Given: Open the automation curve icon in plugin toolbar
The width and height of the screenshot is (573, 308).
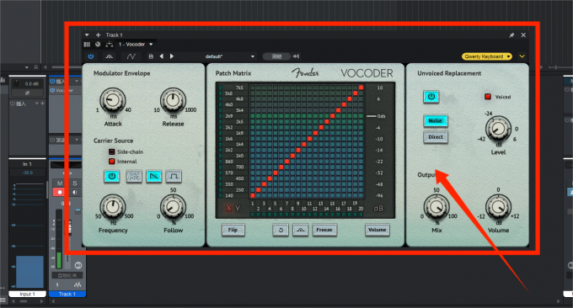Looking at the screenshot, I should coord(131,56).
